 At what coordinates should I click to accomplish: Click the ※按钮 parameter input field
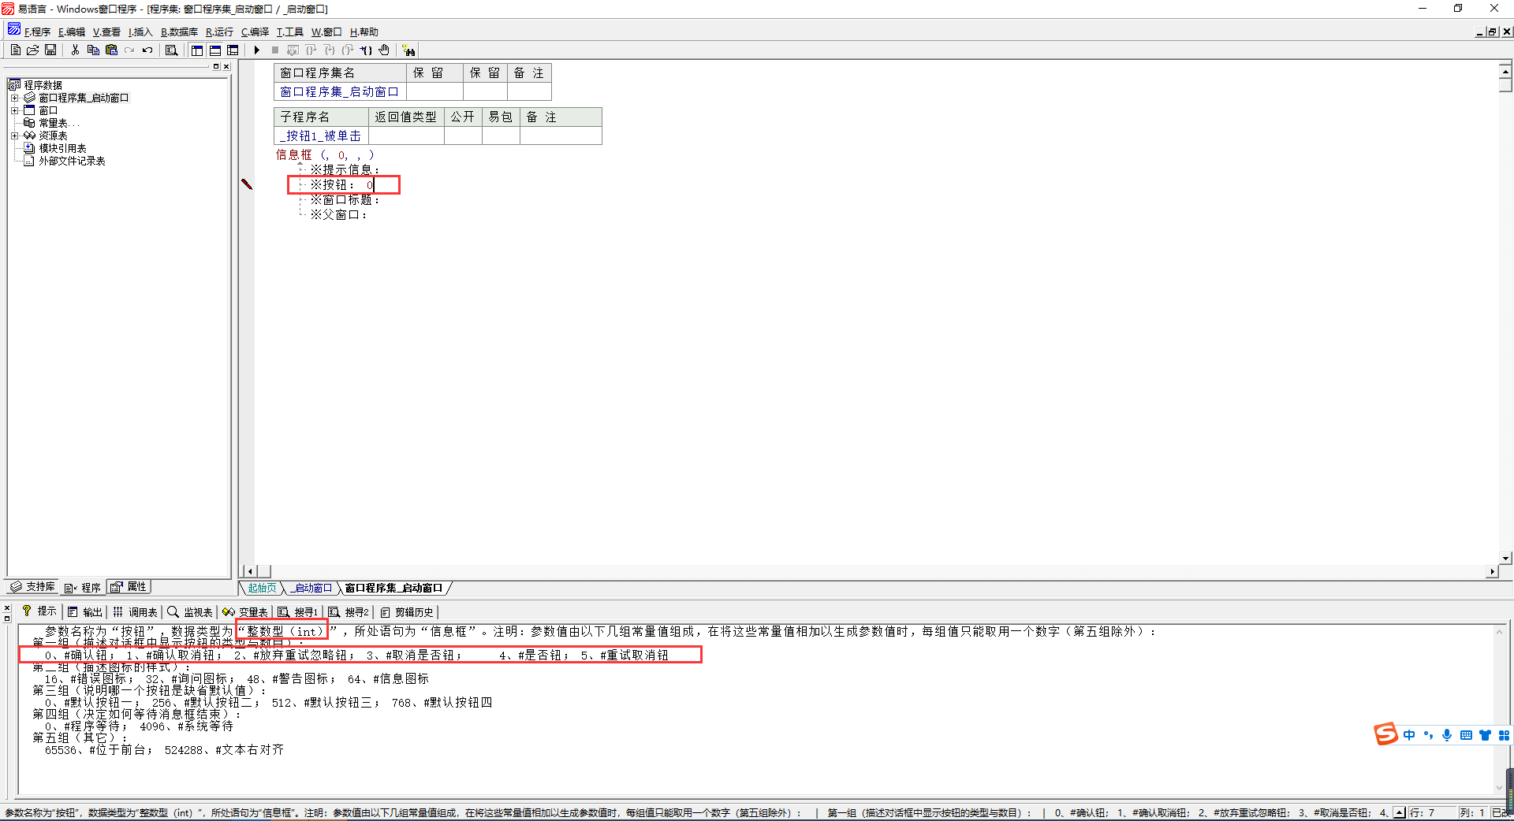click(344, 184)
